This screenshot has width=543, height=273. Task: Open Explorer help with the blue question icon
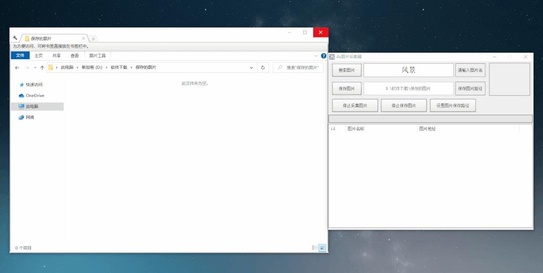(x=323, y=56)
